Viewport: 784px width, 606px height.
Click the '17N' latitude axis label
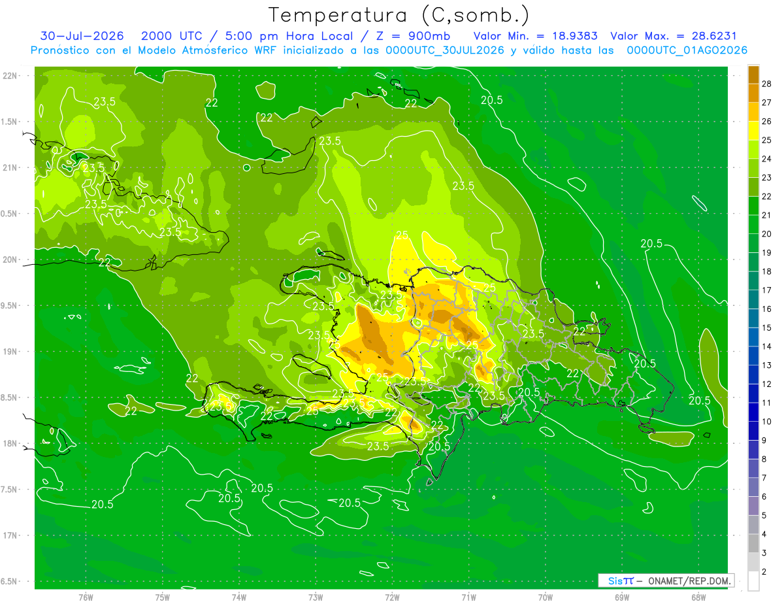[x=11, y=535]
